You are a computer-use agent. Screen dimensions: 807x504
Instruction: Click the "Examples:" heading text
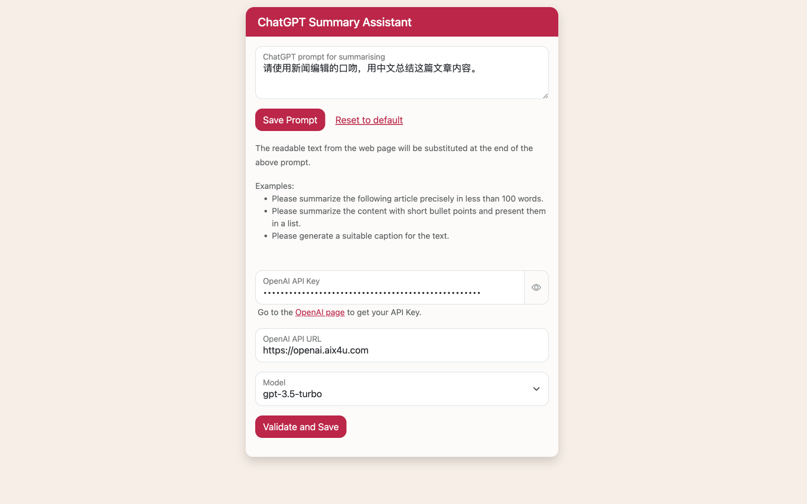[274, 186]
